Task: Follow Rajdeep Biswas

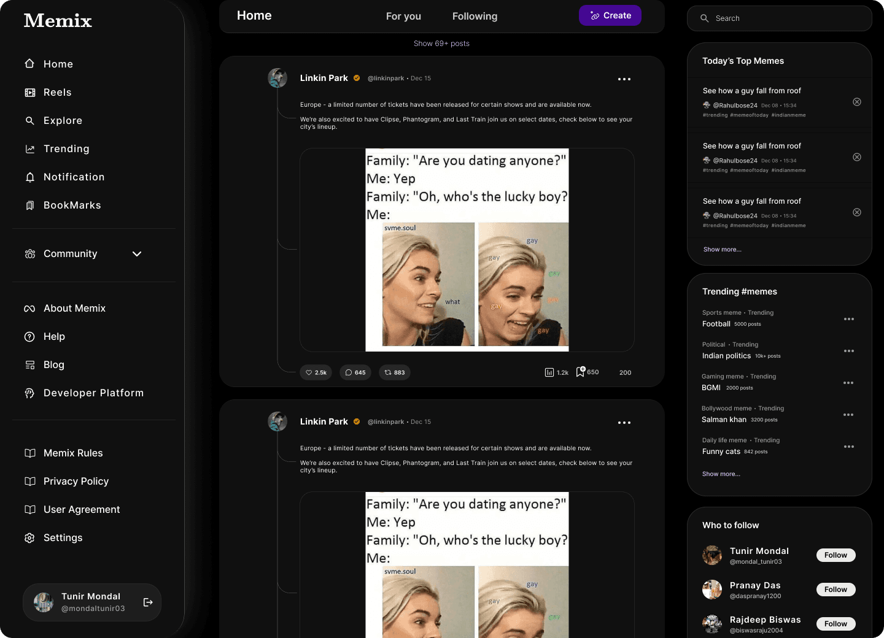Action: (836, 624)
